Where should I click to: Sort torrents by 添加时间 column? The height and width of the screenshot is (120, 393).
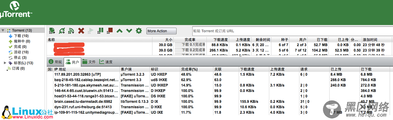[377, 39]
